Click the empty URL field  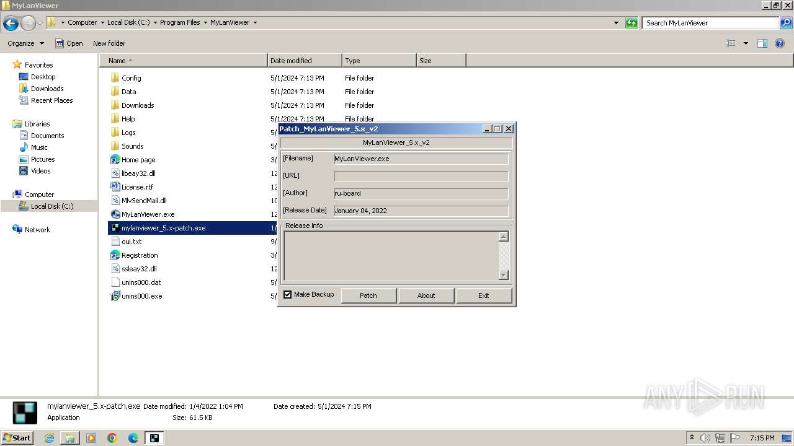pyautogui.click(x=421, y=176)
